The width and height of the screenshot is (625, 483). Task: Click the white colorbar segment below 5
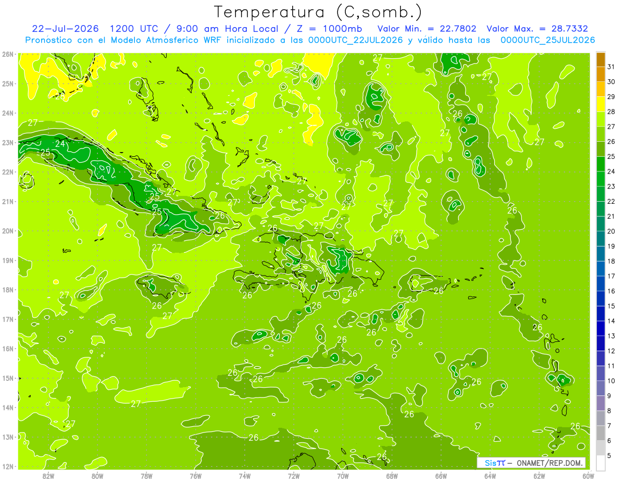coord(601,463)
